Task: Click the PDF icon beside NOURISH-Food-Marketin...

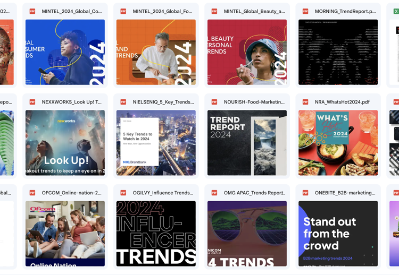Action: [214, 102]
